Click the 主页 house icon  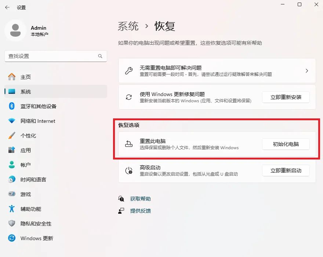coord(12,77)
